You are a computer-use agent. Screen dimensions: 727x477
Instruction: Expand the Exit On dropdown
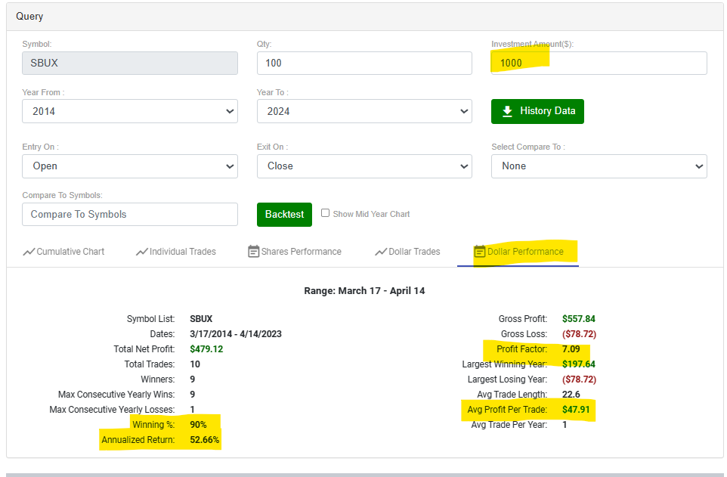point(364,166)
